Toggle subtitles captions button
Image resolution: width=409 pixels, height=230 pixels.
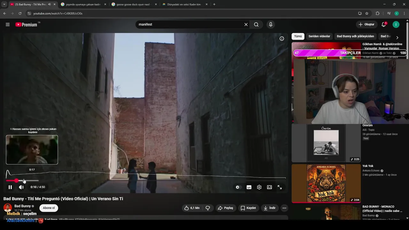[x=249, y=187]
